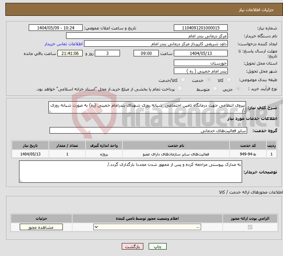Click the اطلاعات خدمات مورد نیاز heading

pyautogui.click(x=252, y=118)
